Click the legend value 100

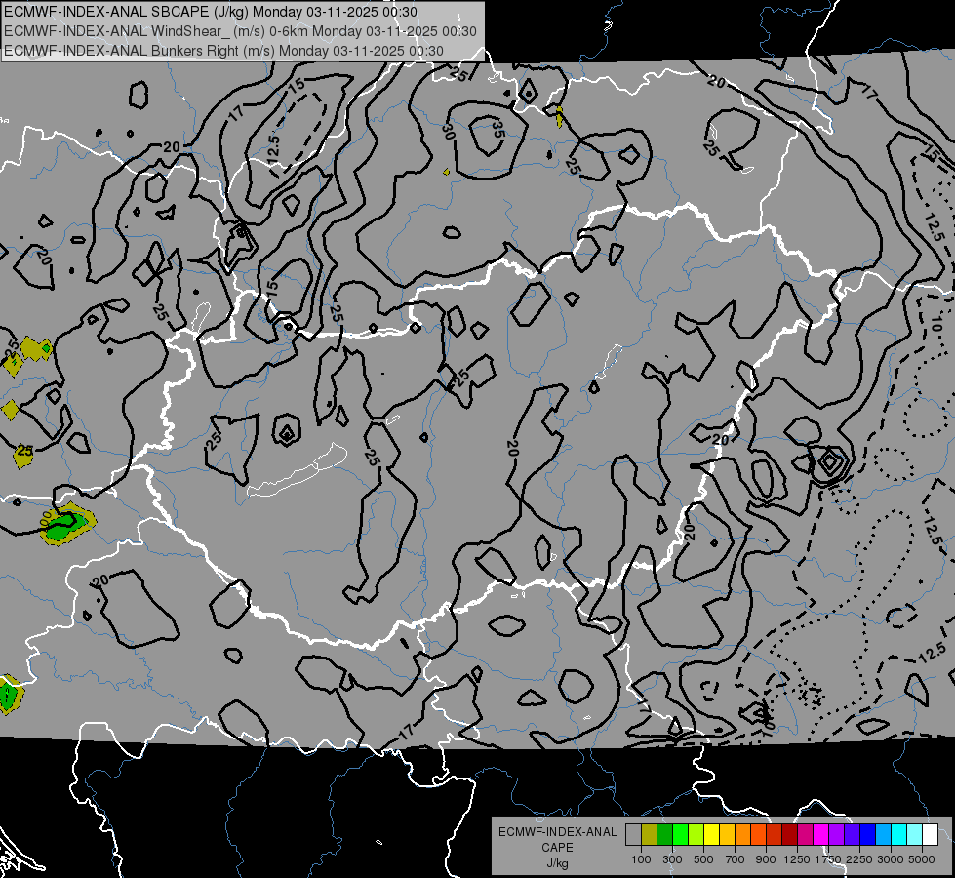[x=641, y=859]
